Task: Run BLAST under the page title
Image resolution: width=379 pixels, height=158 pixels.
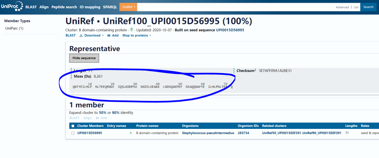Action: point(70,35)
